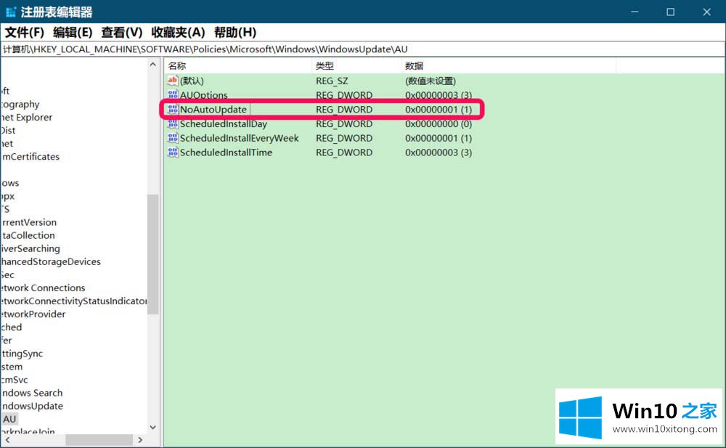Select the ndowsUpdate key in tree

pyautogui.click(x=32, y=406)
